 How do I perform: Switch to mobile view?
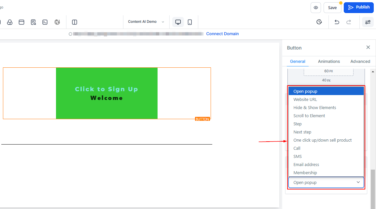190,22
